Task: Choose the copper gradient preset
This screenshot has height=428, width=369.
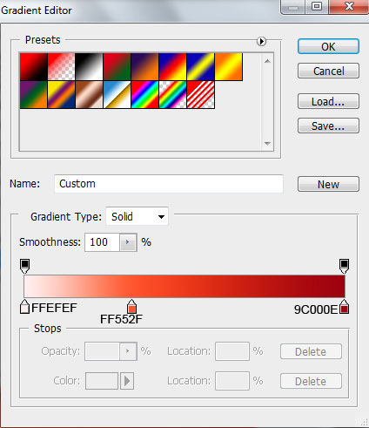Action: 89,95
